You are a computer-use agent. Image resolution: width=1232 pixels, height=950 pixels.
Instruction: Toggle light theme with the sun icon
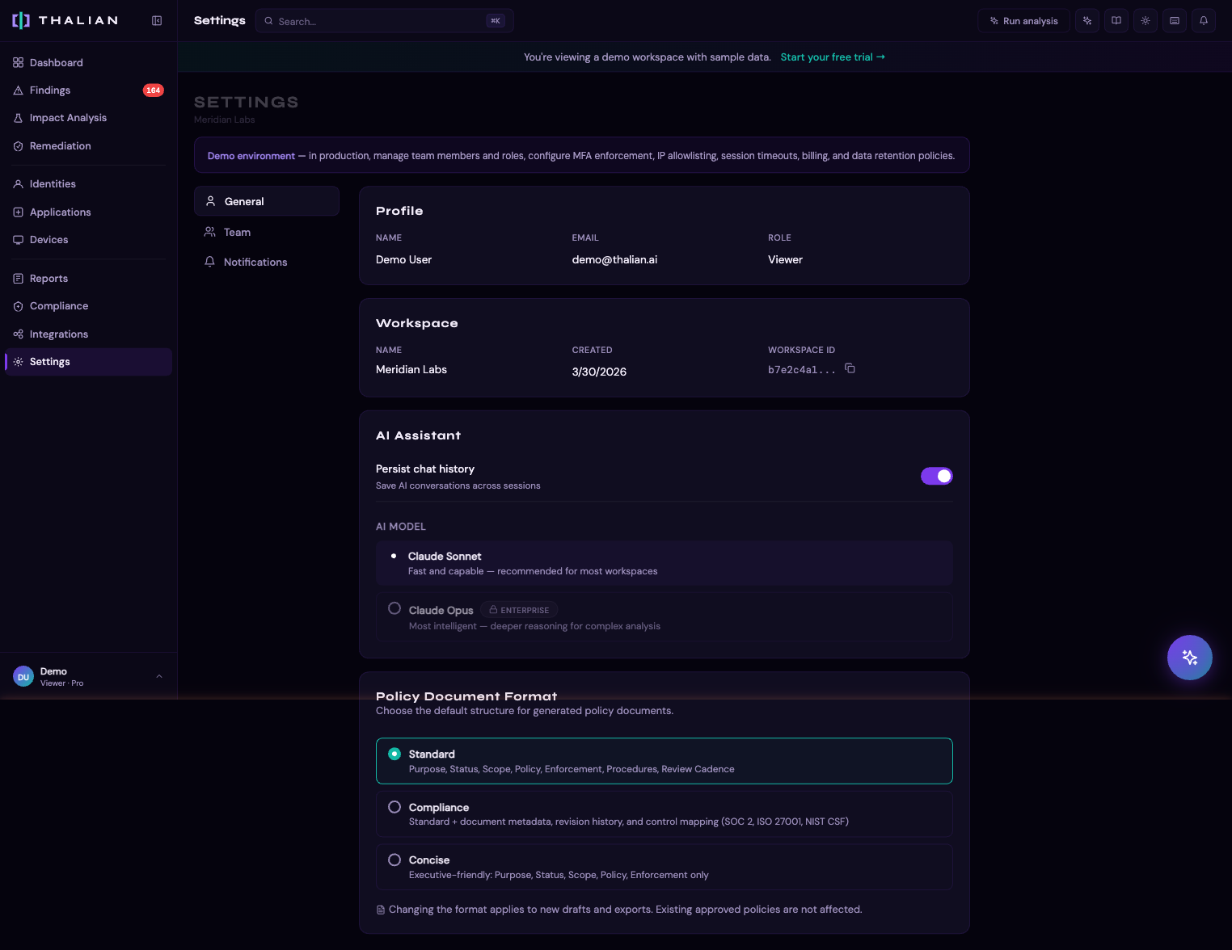click(x=1146, y=21)
